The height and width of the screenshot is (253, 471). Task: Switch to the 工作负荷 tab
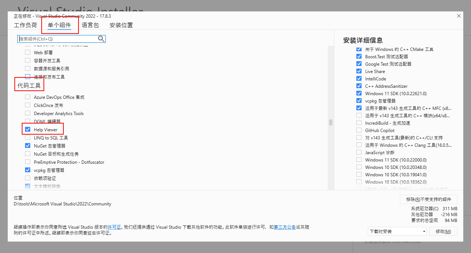[x=25, y=25]
